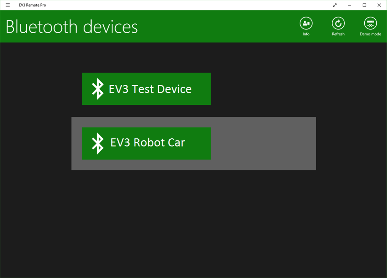Click the Refresh text label

338,34
